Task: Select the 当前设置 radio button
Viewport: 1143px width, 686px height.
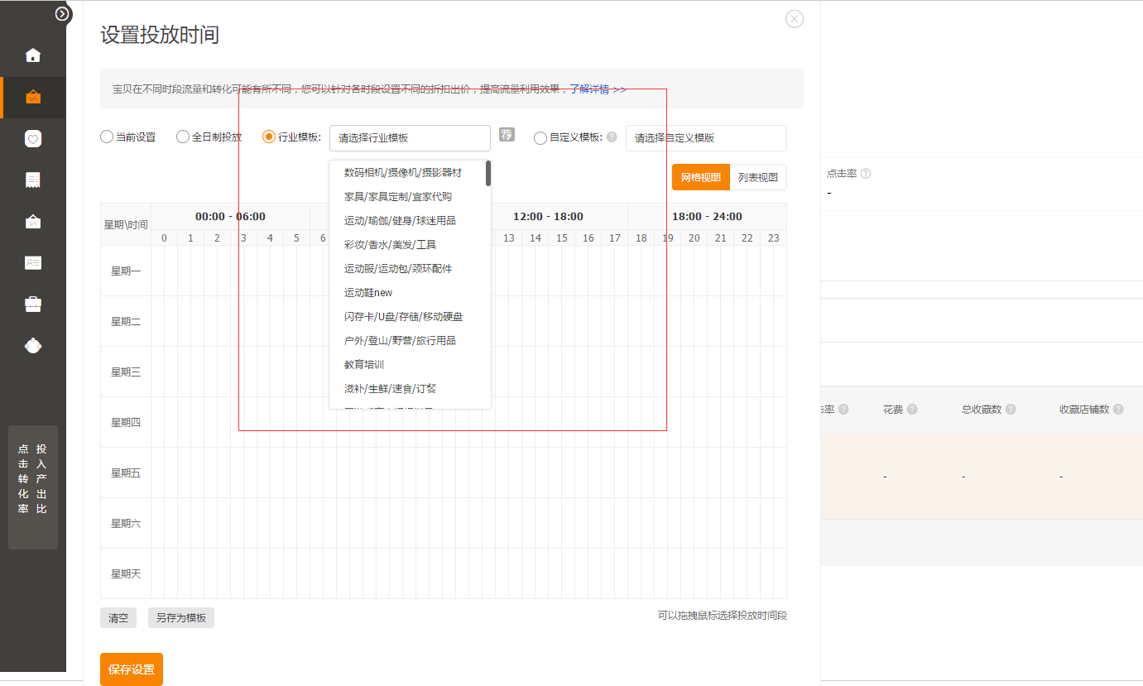Action: (107, 137)
